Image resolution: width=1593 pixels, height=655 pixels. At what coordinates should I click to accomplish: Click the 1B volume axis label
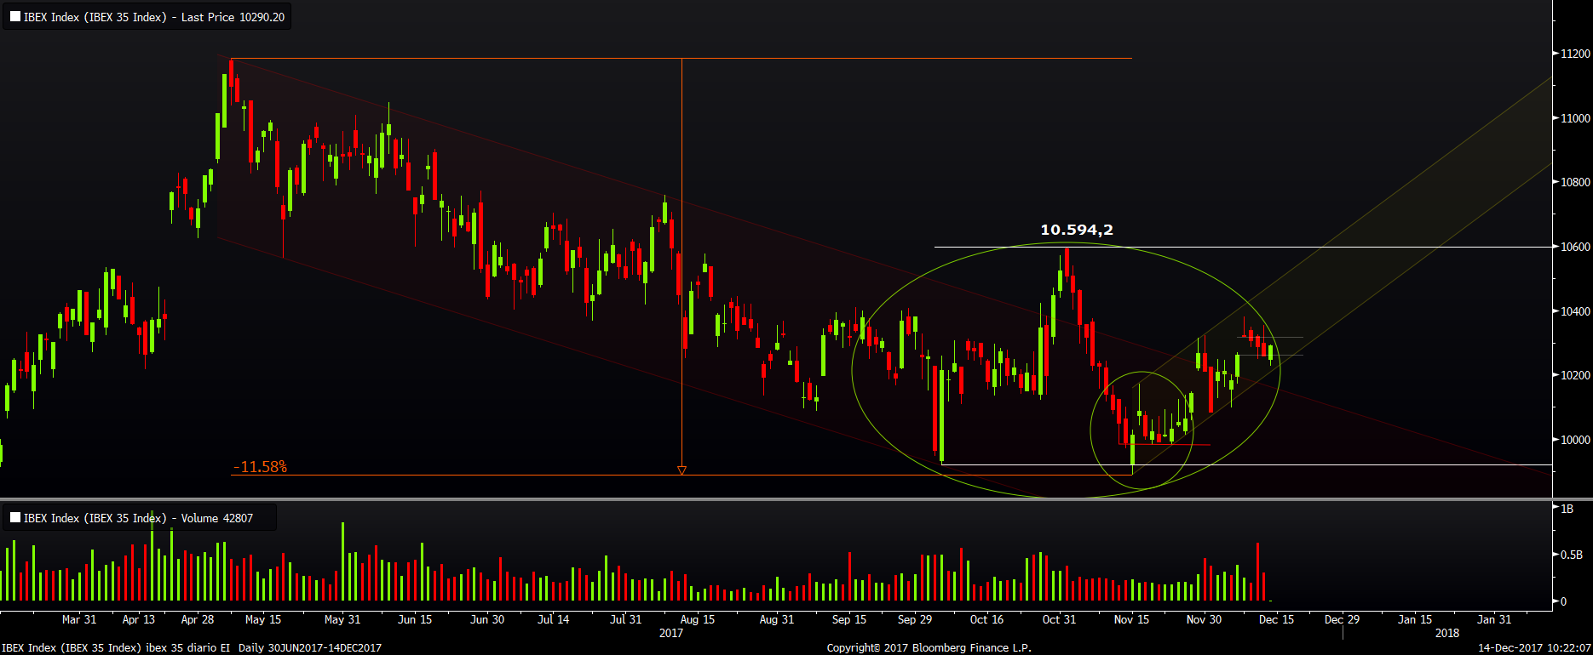pos(1567,509)
